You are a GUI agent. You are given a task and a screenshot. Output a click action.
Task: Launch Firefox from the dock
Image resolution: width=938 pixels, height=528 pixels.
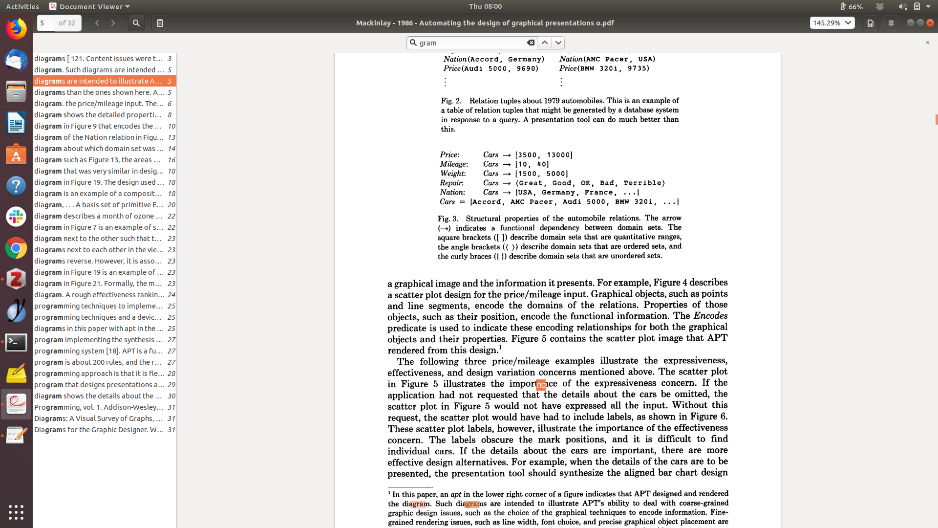coord(16,29)
